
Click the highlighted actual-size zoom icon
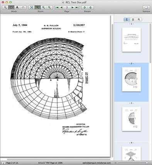click(x=37, y=7)
